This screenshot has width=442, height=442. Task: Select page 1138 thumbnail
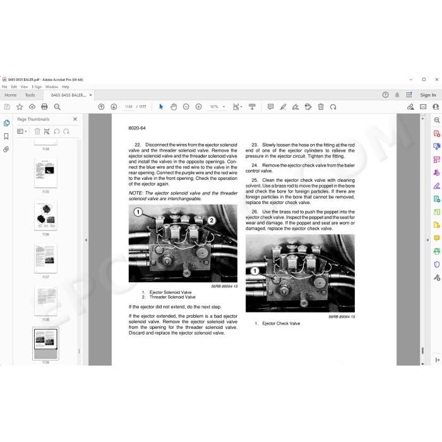point(45,301)
